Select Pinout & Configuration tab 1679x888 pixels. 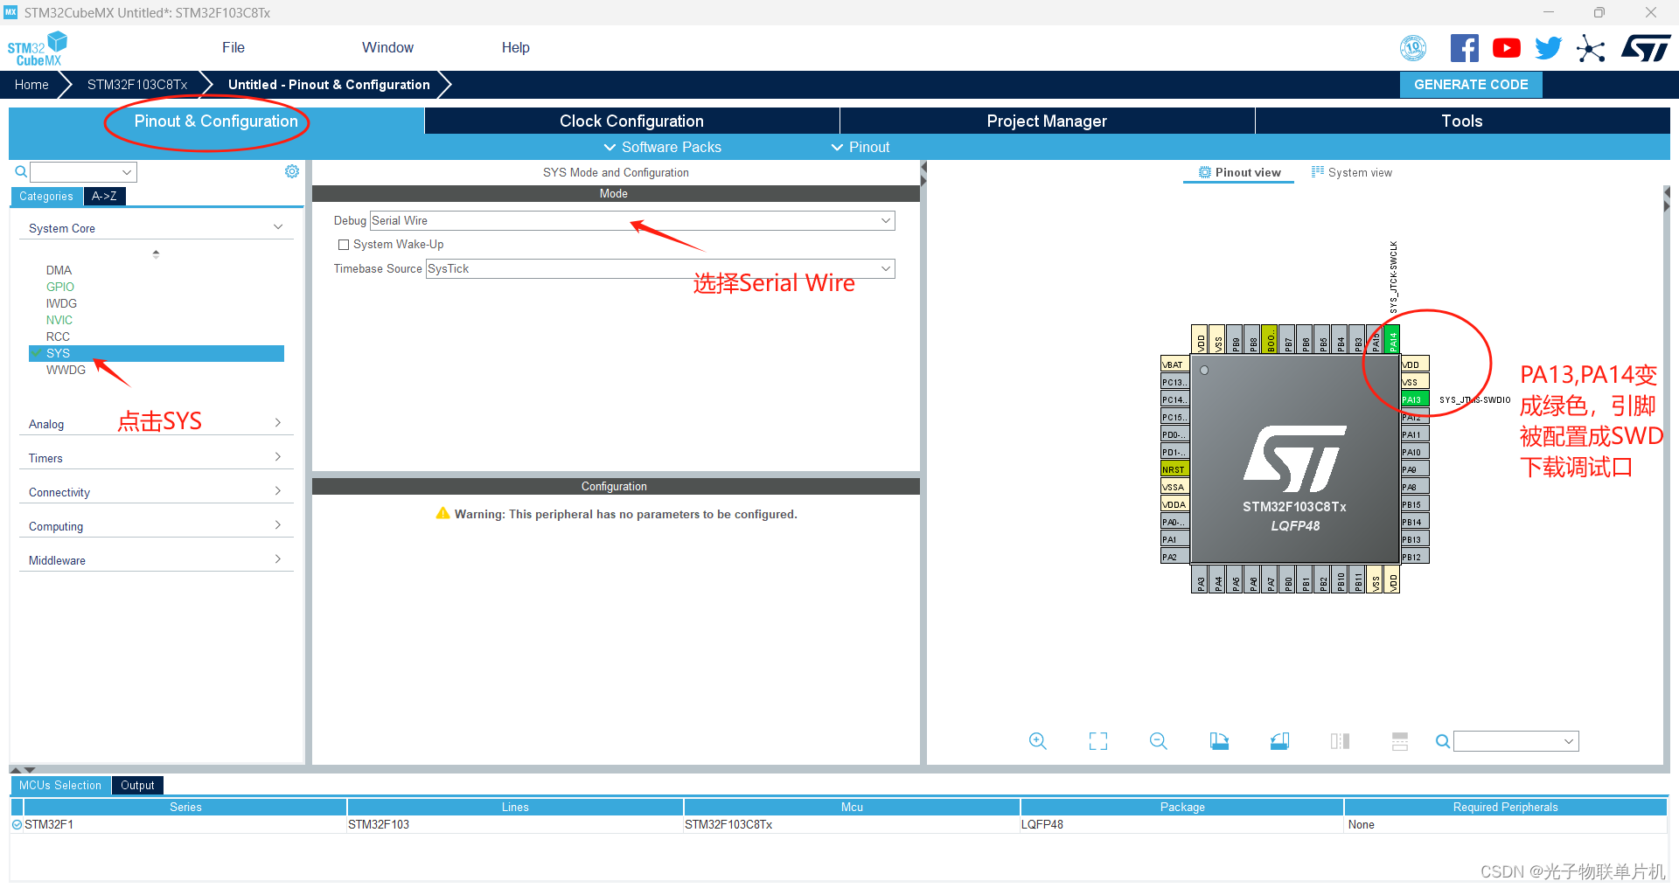click(x=216, y=121)
